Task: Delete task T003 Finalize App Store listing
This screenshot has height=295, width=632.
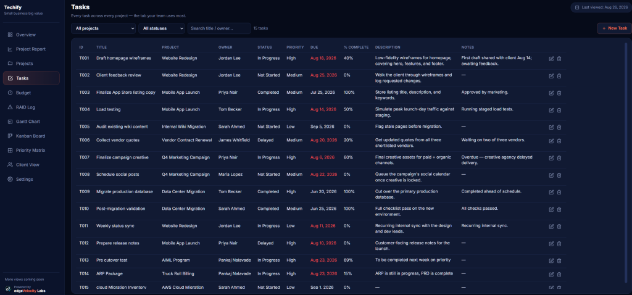Action: (x=559, y=93)
